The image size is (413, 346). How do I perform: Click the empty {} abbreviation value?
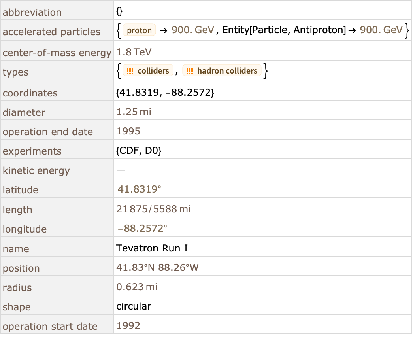point(119,11)
